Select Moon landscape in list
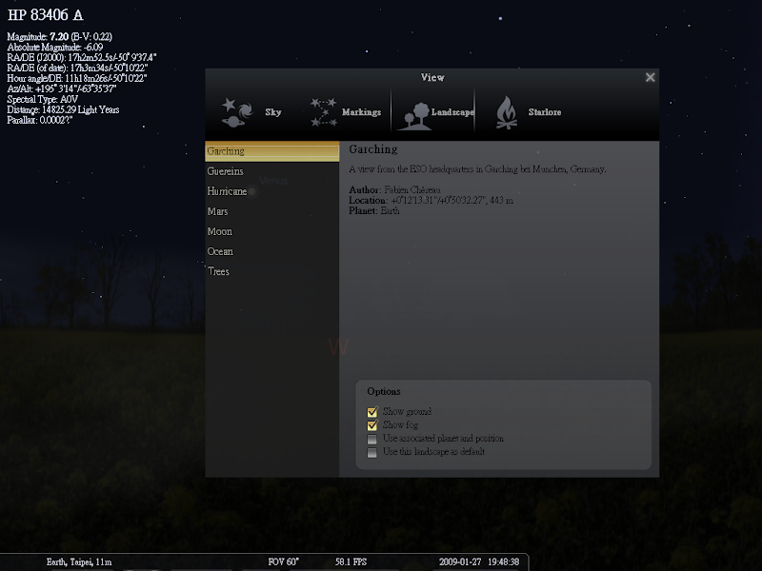The image size is (762, 571). point(272,231)
